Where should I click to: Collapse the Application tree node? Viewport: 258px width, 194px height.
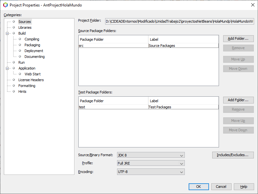[x=7, y=68]
